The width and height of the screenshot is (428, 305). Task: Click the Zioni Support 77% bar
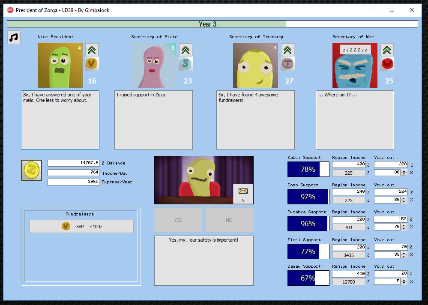click(308, 251)
